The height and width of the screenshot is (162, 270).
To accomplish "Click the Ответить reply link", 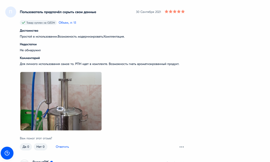I will tap(62, 147).
